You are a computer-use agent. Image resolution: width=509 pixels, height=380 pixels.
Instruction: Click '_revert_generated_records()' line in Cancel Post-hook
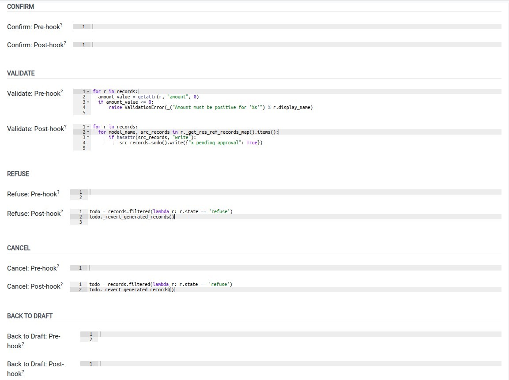(132, 290)
